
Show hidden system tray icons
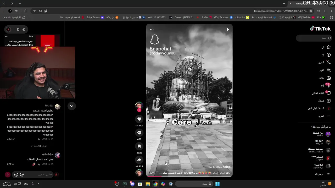click(38, 184)
